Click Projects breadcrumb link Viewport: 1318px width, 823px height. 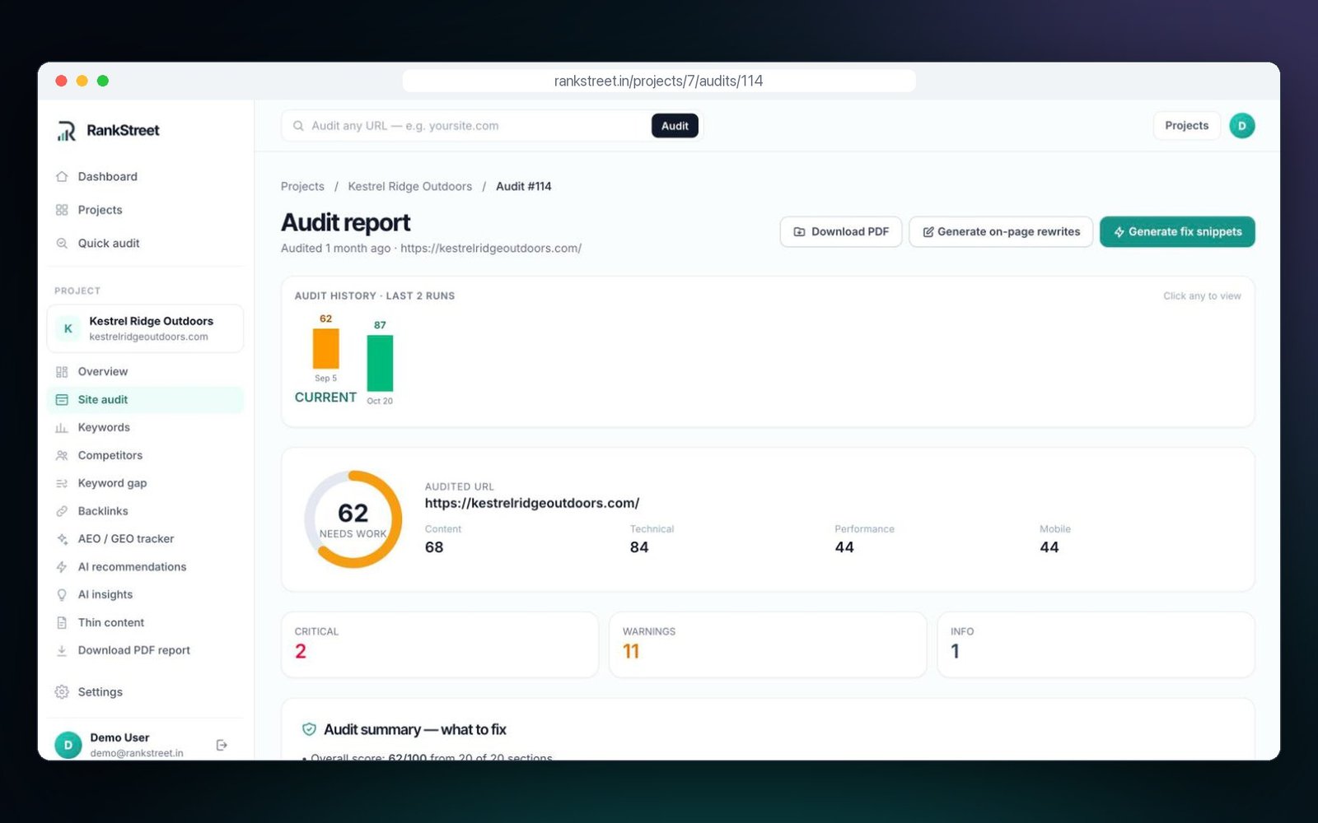(302, 187)
